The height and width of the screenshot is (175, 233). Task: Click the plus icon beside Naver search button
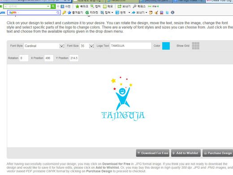click(58, 6)
